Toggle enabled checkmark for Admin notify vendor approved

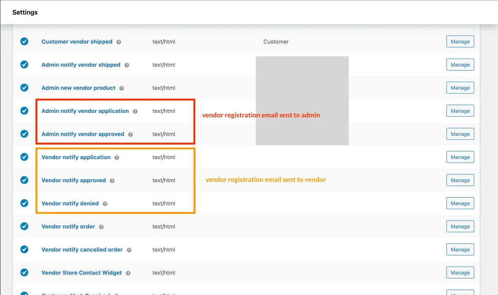pos(24,134)
